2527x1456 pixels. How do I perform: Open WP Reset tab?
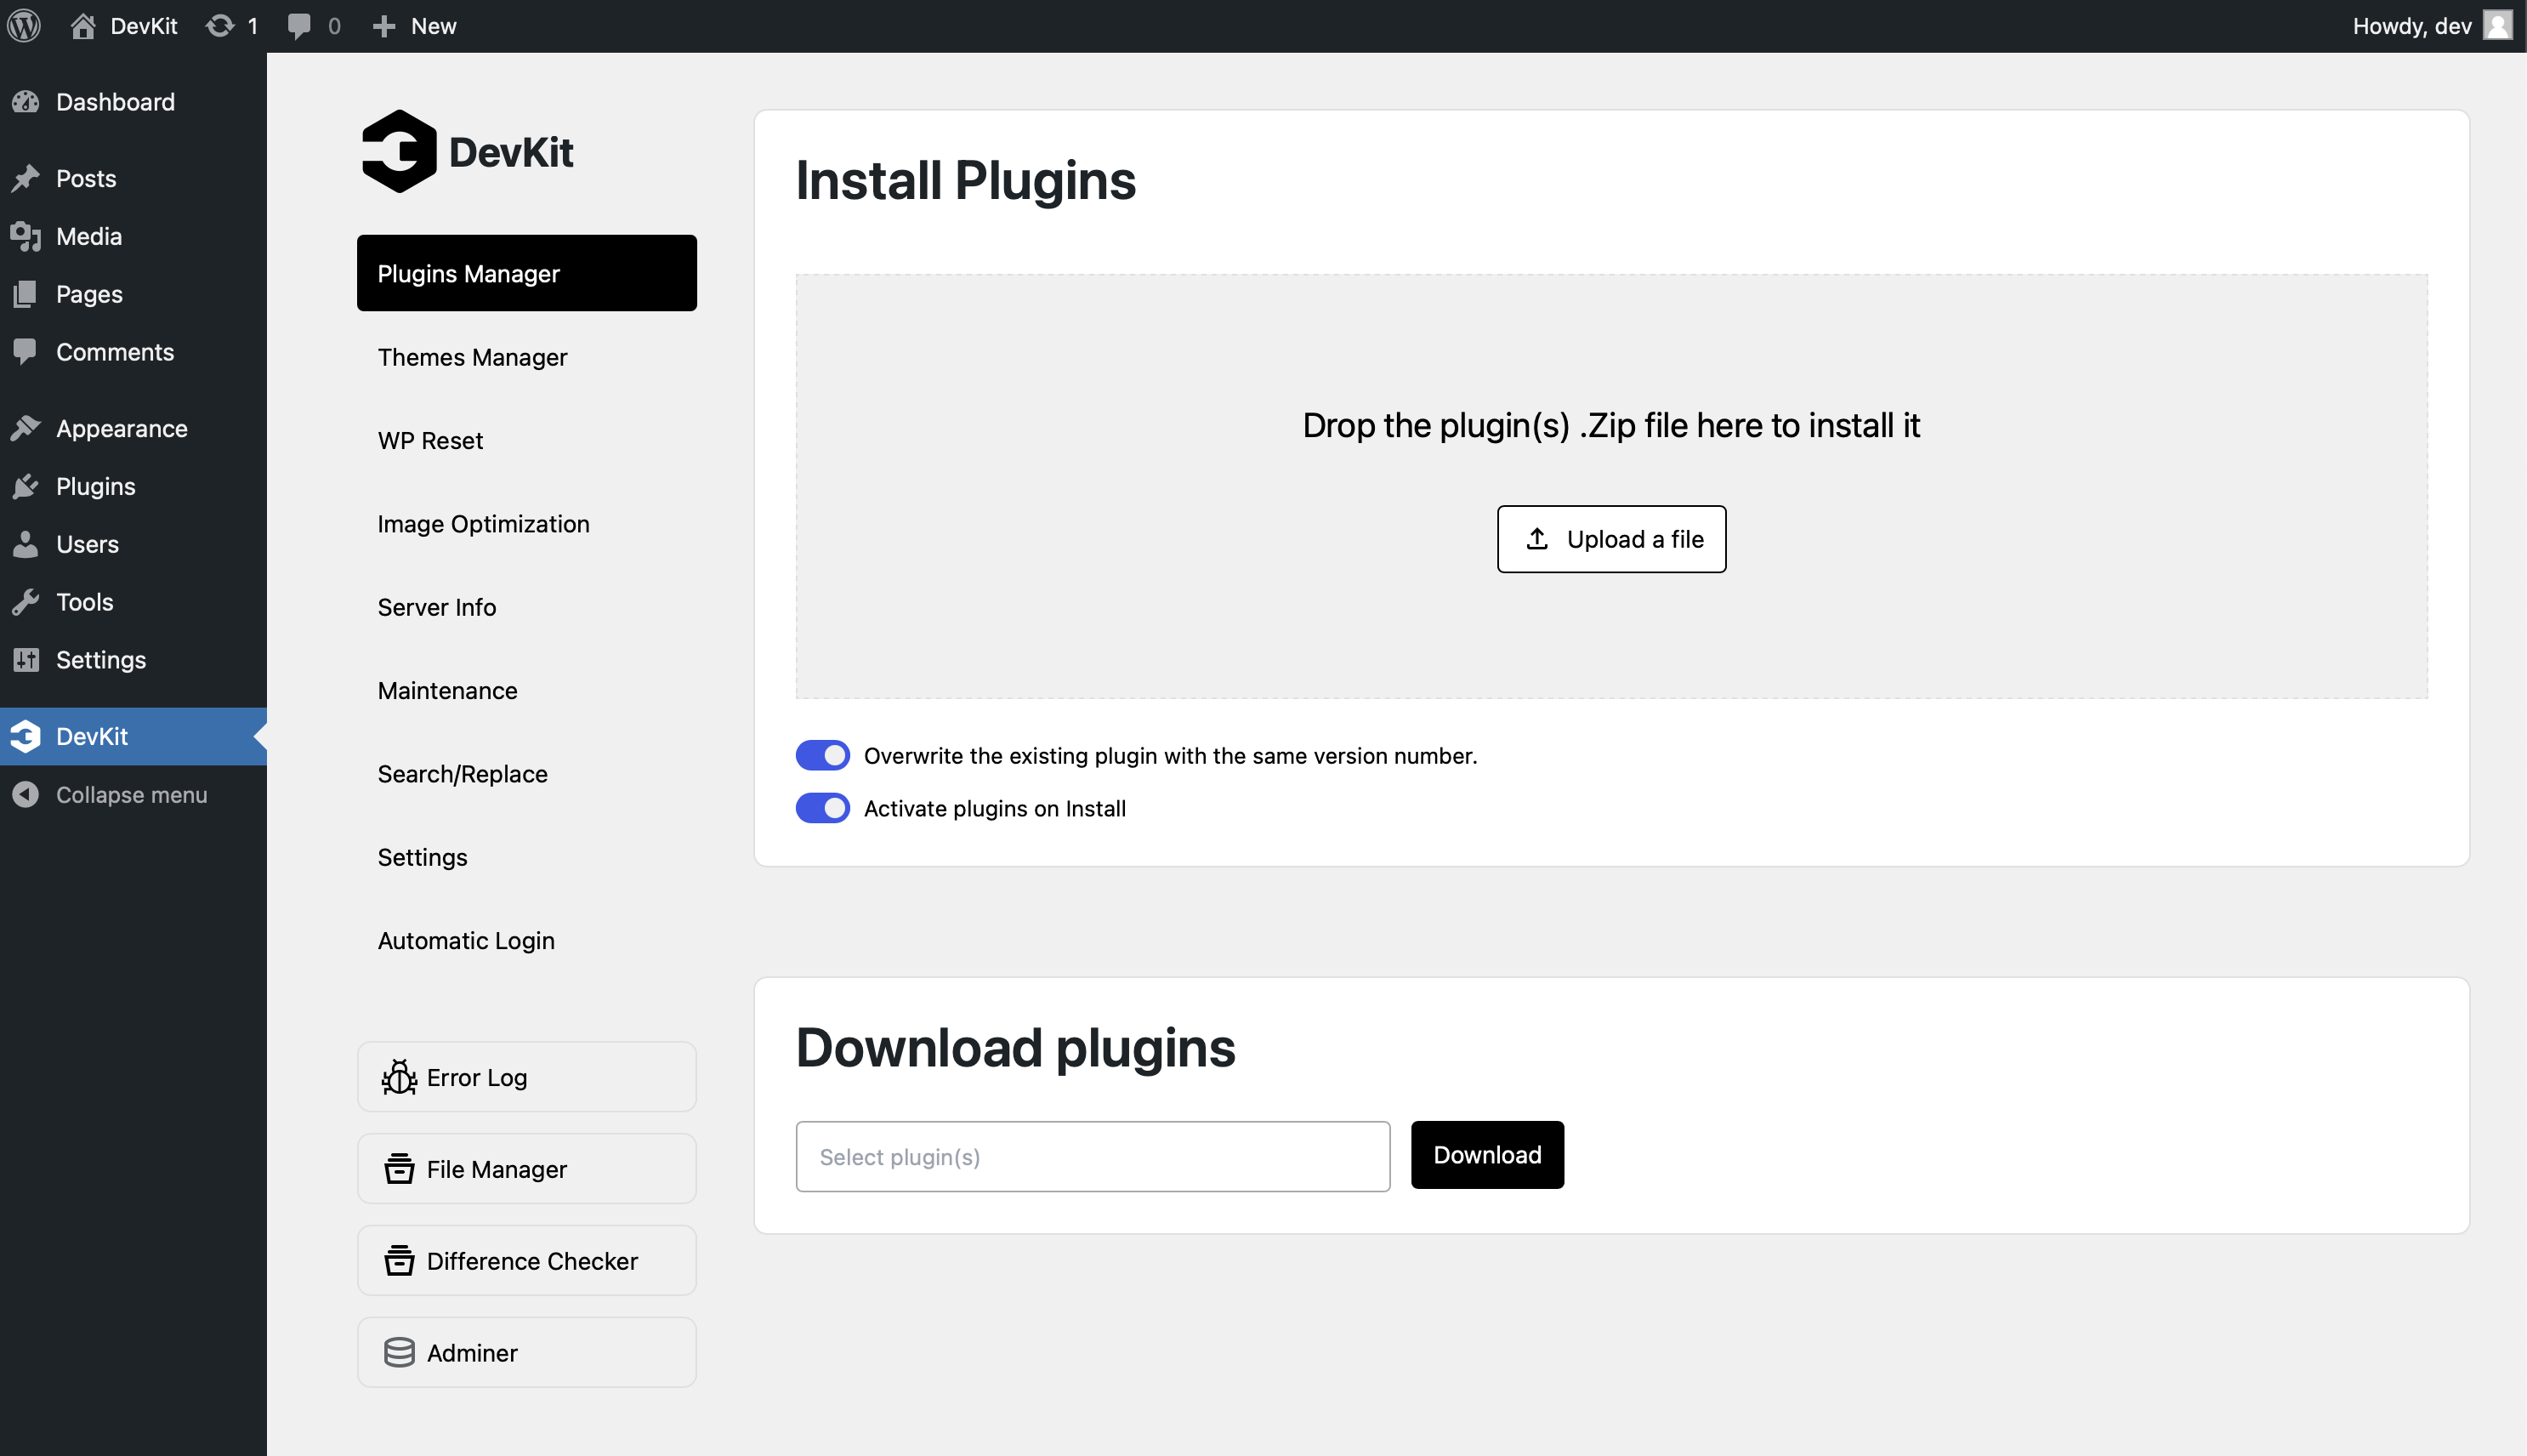[x=527, y=440]
